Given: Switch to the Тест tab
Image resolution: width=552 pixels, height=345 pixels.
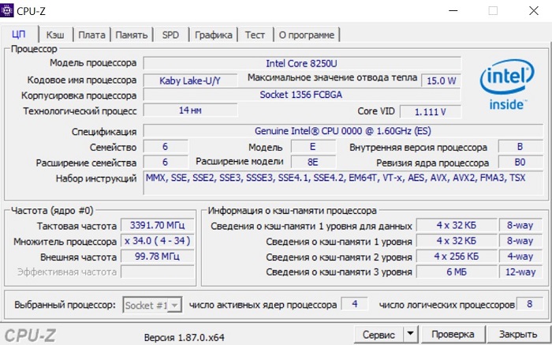Looking at the screenshot, I should tap(255, 35).
